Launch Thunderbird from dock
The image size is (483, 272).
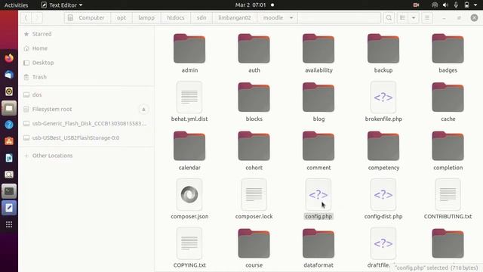[x=9, y=75]
